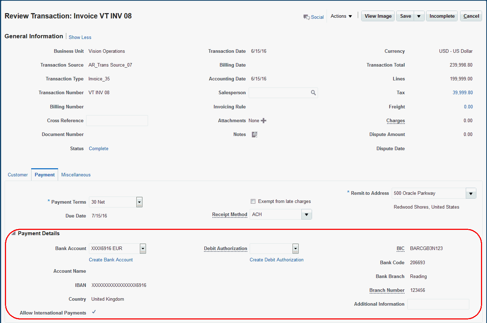Open the Freight amount link
Viewport: 487px width, 323px height.
(468, 107)
